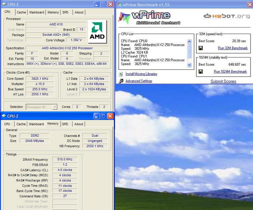Click the Level 2 cache 2 x 1024 KBytes value

click(94, 89)
